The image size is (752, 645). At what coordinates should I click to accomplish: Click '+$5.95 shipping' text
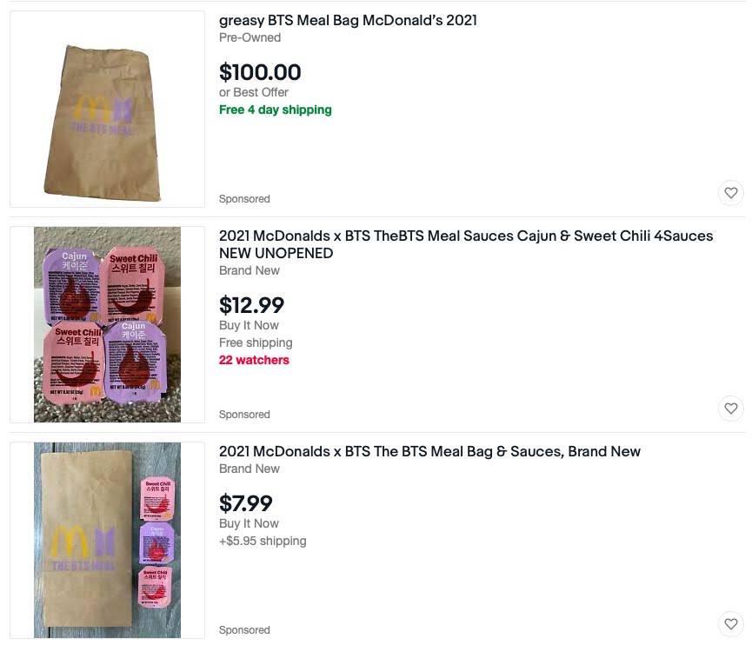pyautogui.click(x=263, y=541)
